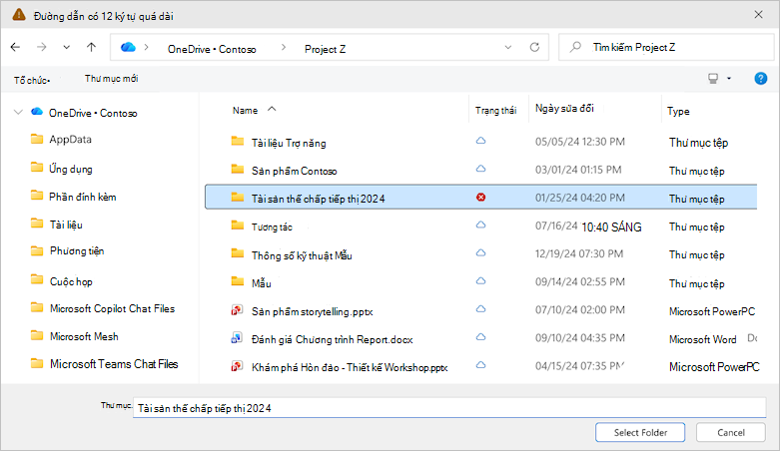Click Word icon of Đánh giá Chương trình Report.docx
Image resolution: width=780 pixels, height=451 pixels.
click(237, 338)
